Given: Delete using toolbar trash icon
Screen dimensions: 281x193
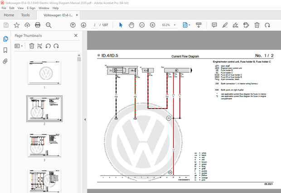Looking at the screenshot, I should (257, 25).
